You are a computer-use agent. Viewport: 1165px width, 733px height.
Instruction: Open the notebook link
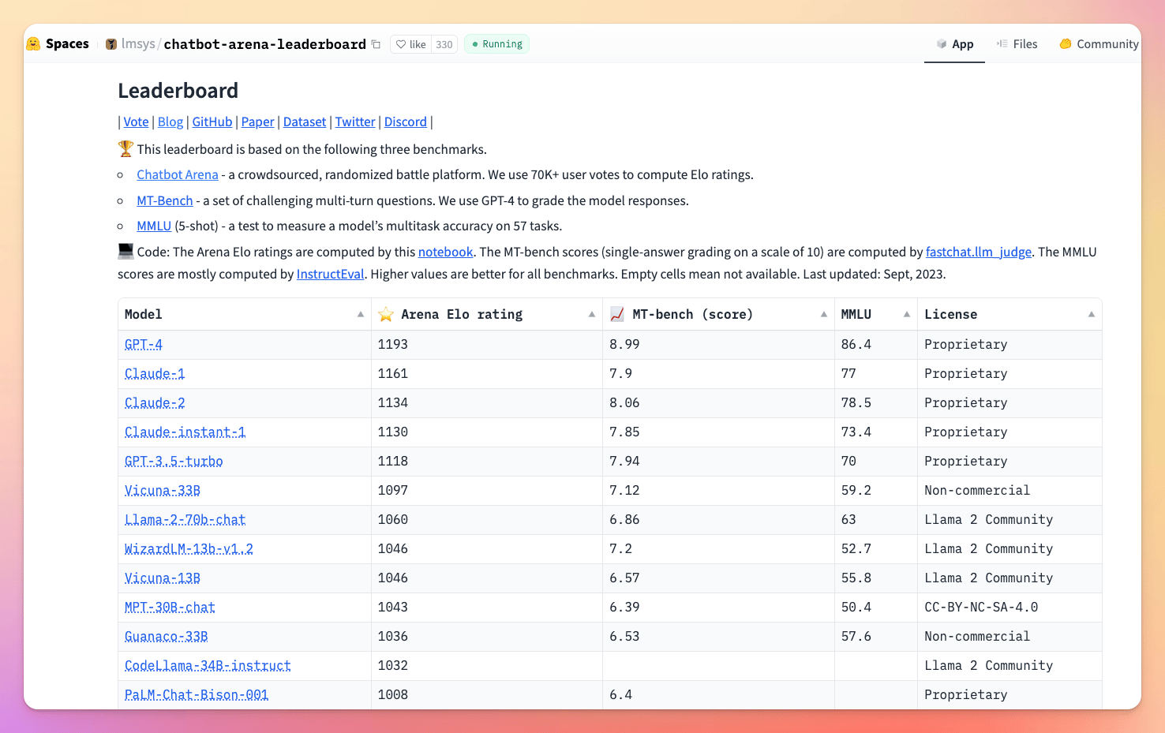pos(446,252)
